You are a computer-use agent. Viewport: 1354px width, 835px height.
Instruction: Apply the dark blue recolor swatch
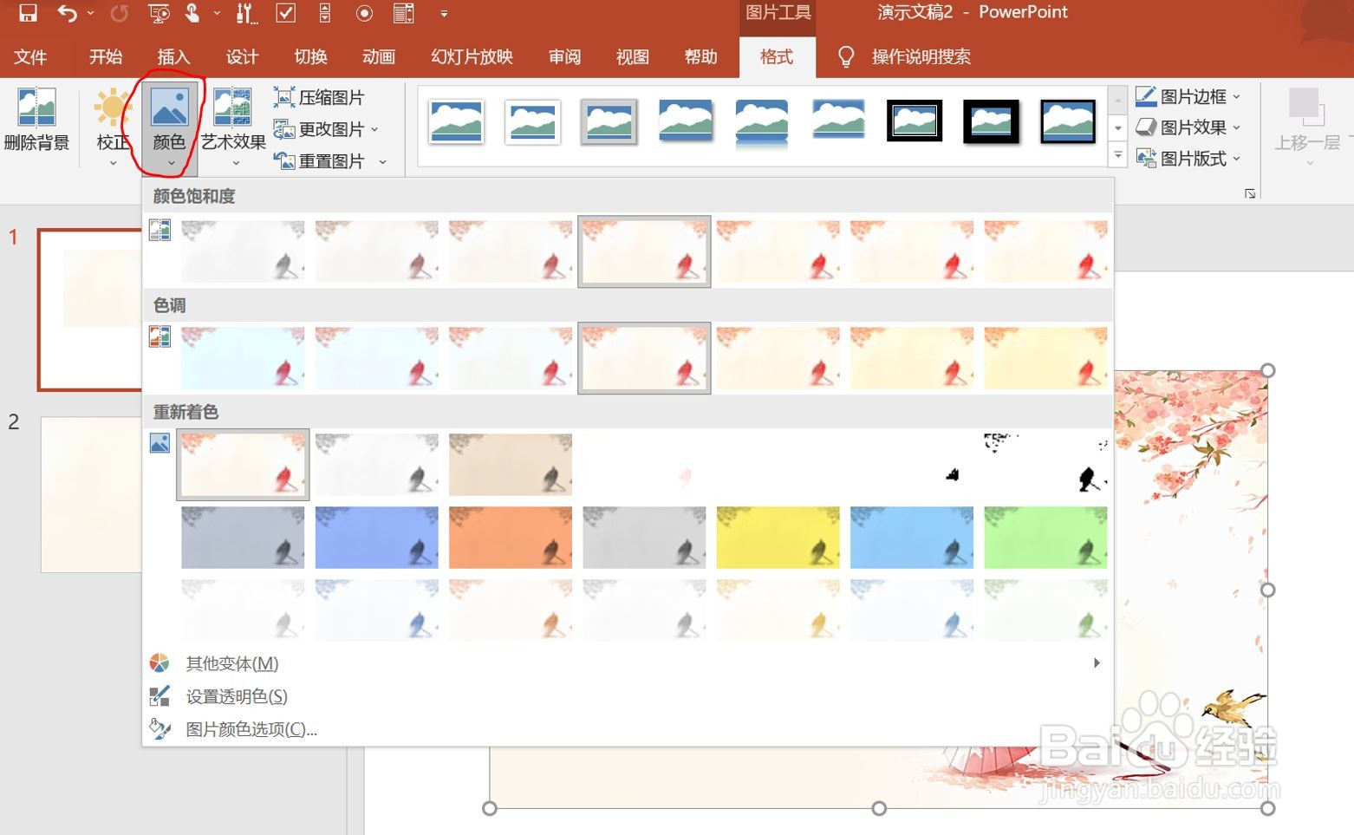(x=376, y=538)
